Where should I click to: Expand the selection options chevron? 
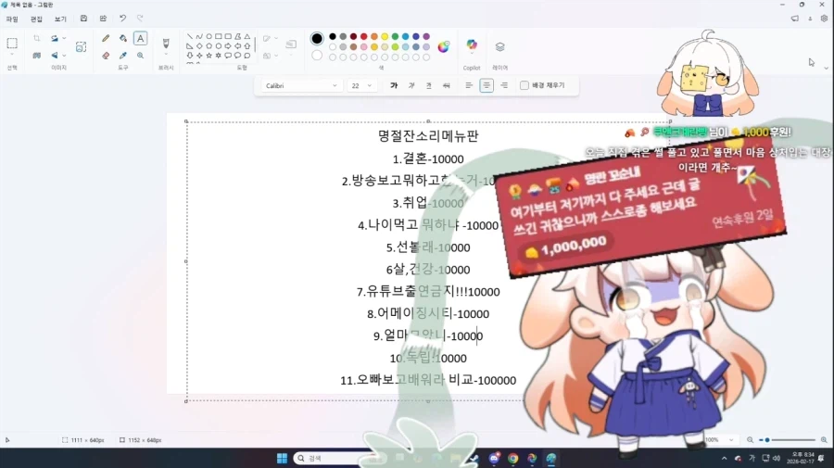coord(12,56)
